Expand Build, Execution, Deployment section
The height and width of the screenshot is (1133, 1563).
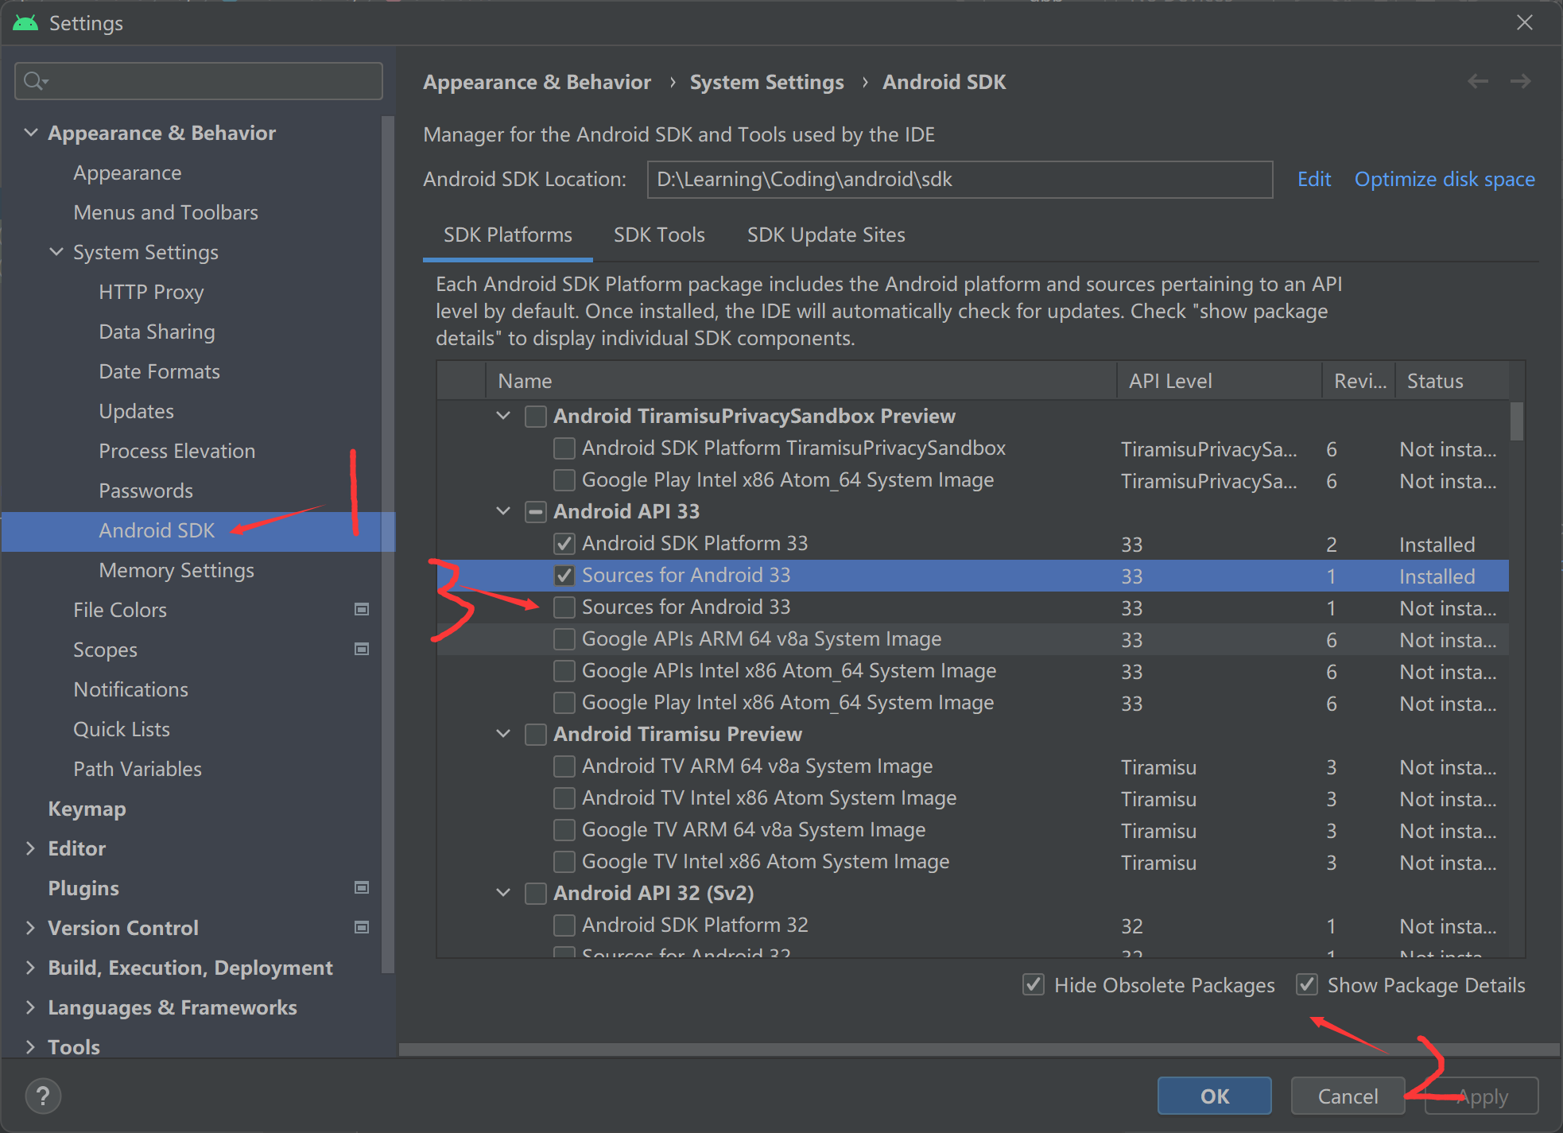(31, 968)
